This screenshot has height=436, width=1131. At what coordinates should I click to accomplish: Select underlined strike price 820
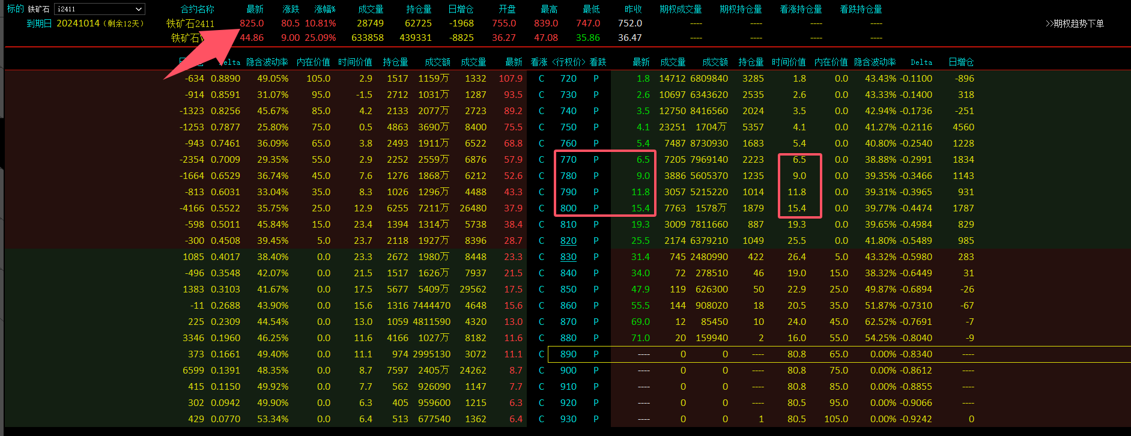tap(568, 241)
